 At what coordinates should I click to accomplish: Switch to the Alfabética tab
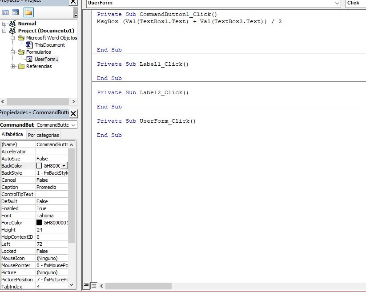(x=12, y=135)
